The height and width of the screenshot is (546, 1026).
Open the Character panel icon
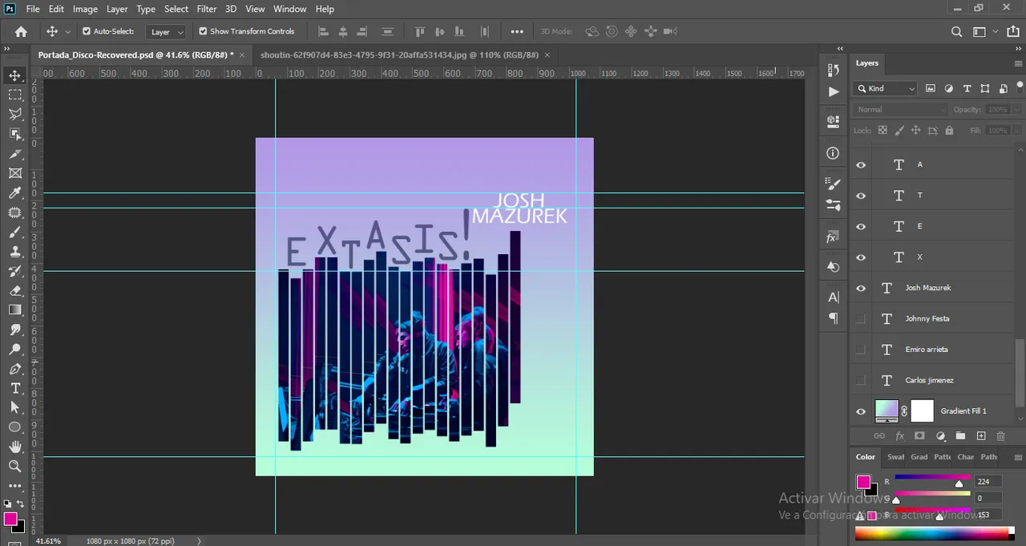[833, 297]
